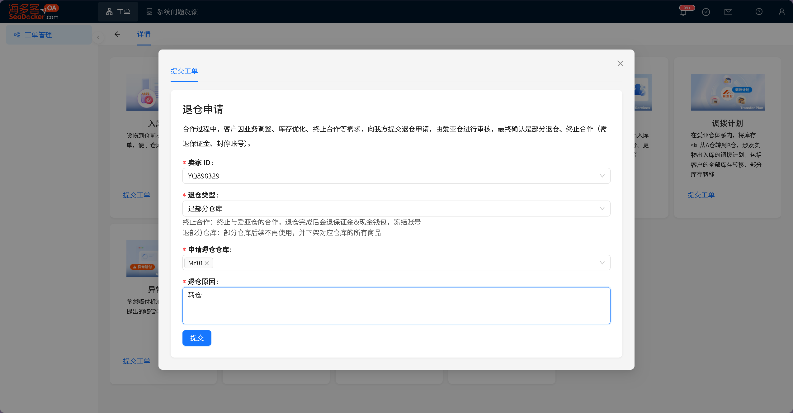Click the help question mark icon
The image size is (793, 413).
click(759, 12)
